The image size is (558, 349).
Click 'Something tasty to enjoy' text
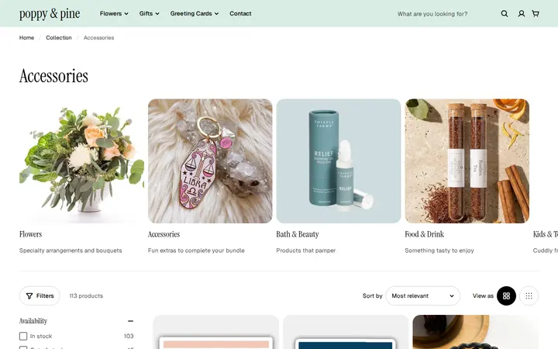439,251
